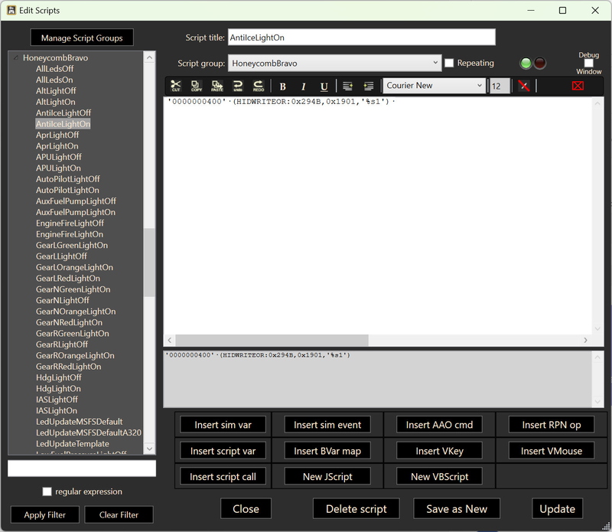The height and width of the screenshot is (532, 612).
Task: Click the decrease indent icon
Action: coord(349,86)
